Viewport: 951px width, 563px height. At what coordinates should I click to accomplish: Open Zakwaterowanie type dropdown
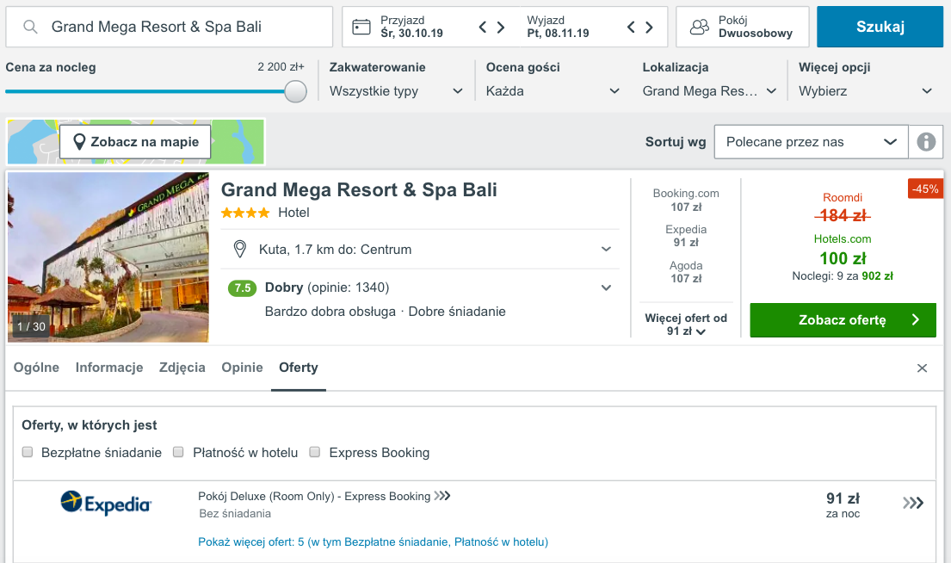396,91
